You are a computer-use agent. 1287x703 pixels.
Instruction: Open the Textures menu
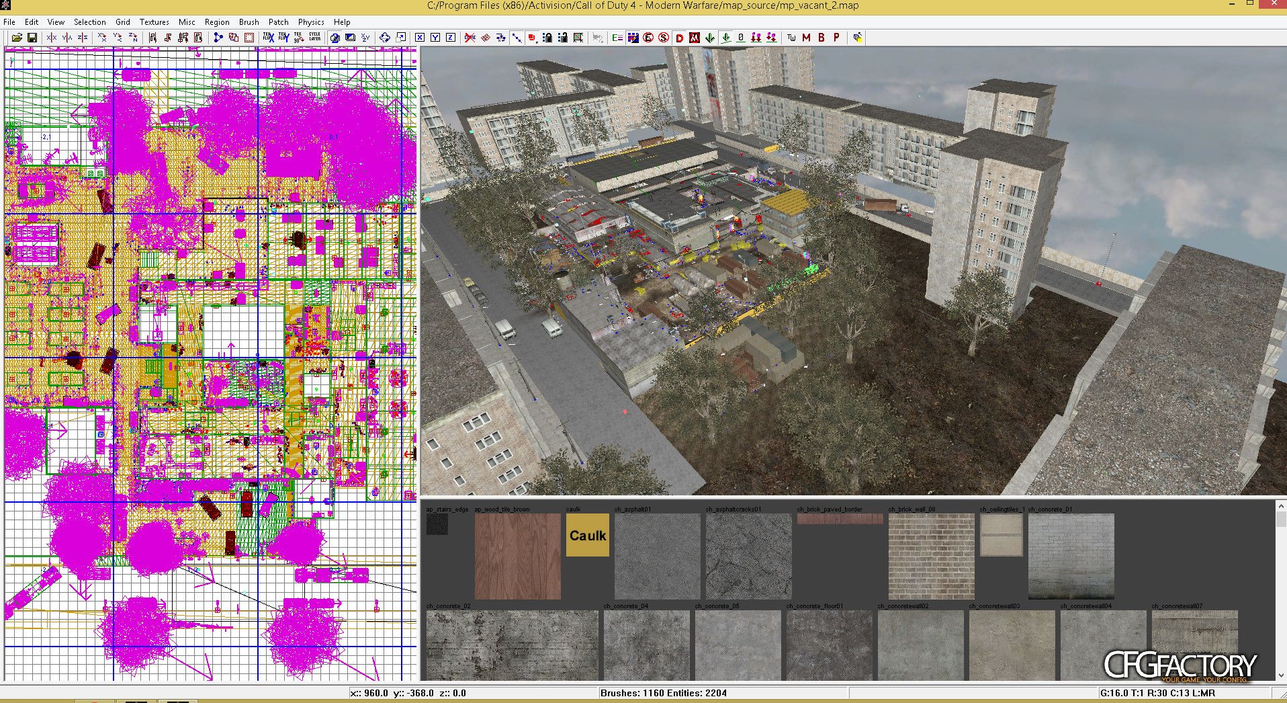tap(154, 22)
